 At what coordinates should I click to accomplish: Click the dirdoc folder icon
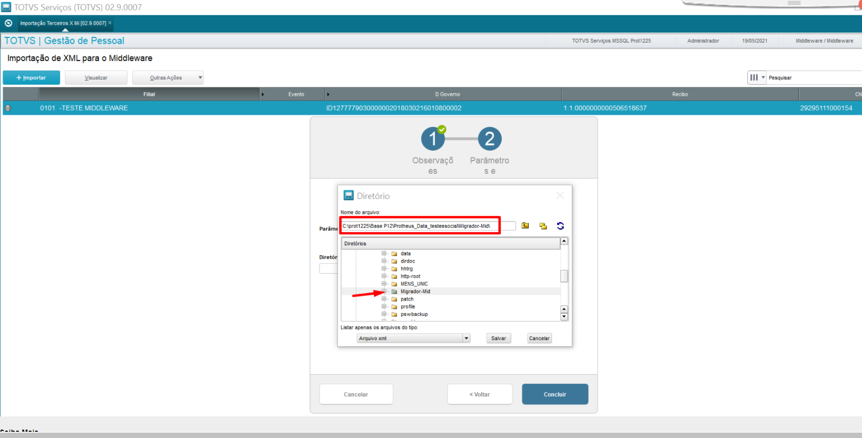[x=394, y=261]
